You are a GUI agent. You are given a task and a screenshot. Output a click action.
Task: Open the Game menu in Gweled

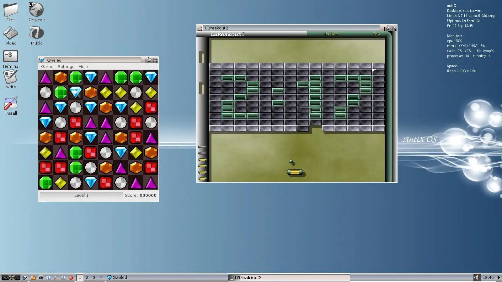47,67
